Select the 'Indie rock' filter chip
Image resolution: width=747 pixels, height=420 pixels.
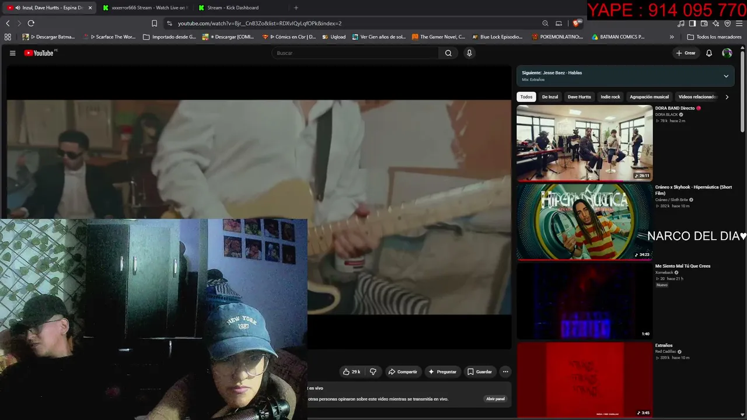[x=610, y=97]
